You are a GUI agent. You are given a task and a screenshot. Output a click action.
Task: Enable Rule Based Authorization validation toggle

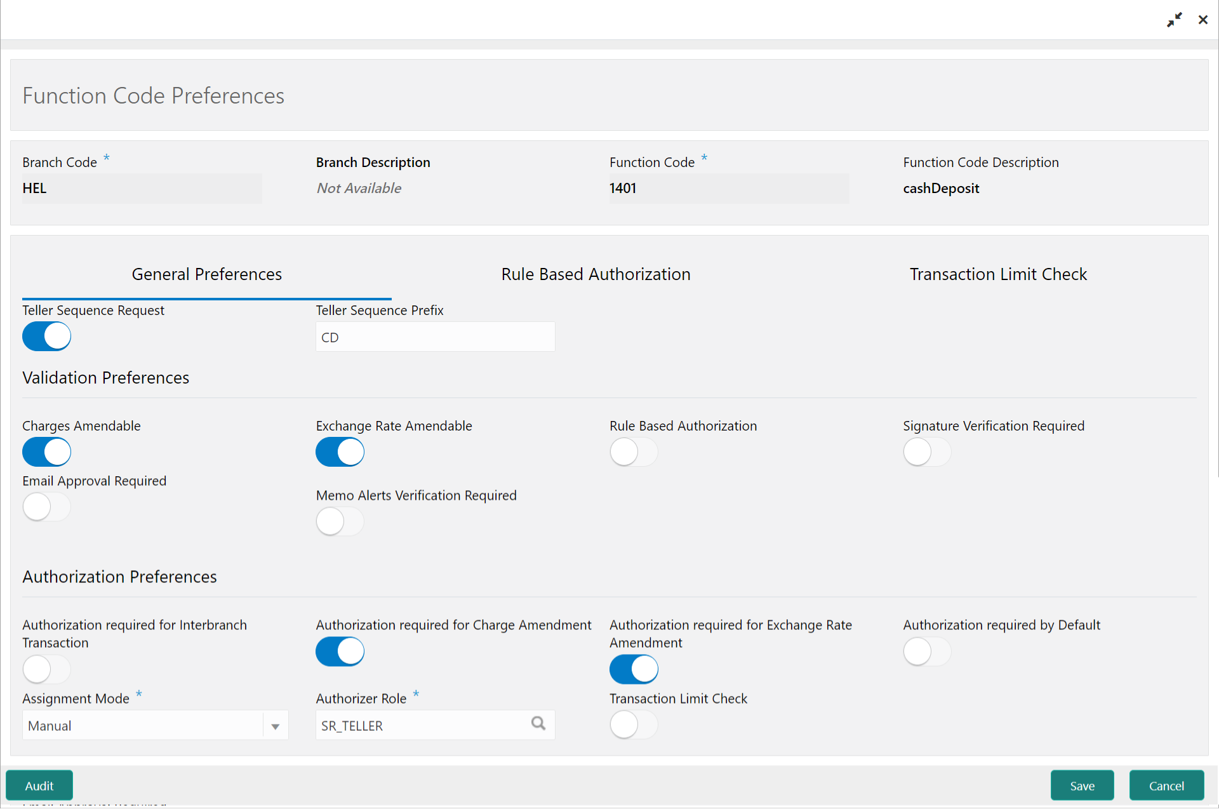point(634,452)
